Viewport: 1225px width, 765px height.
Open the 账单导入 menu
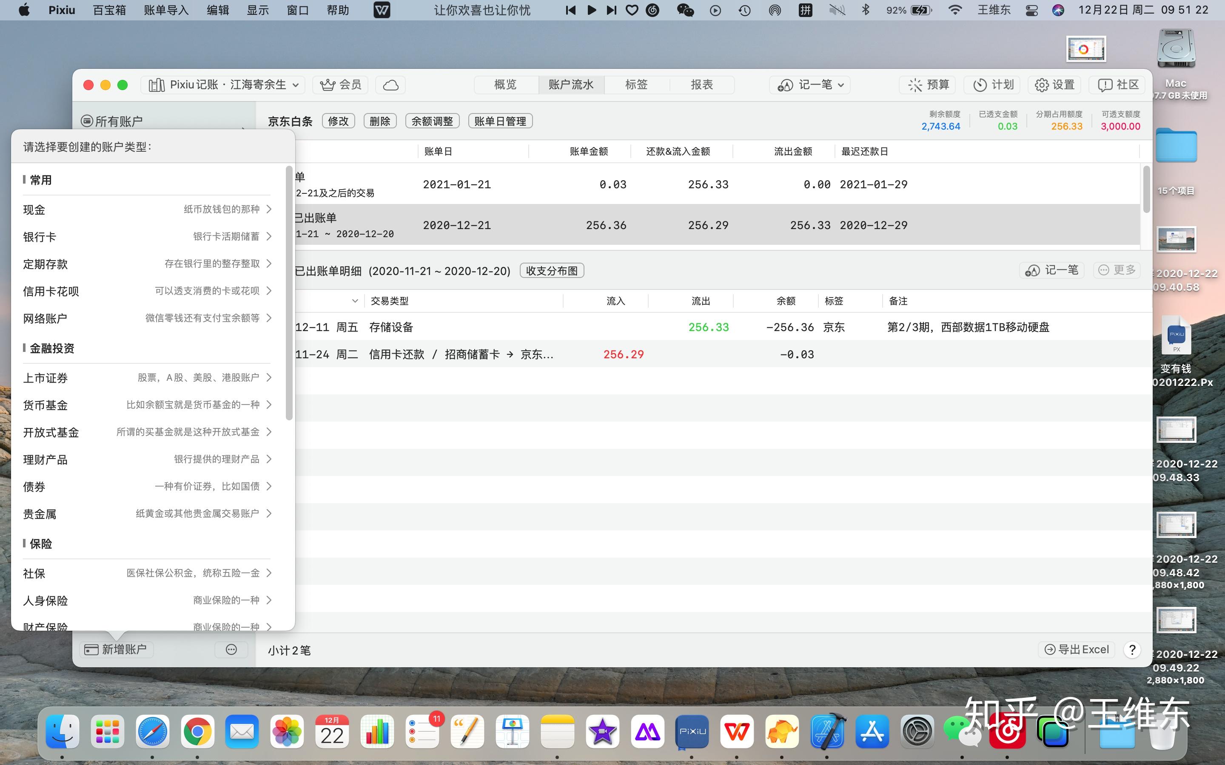(166, 10)
